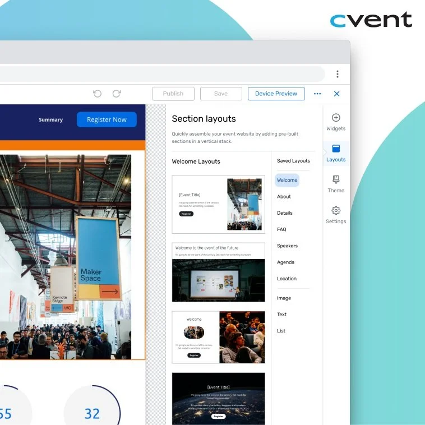The width and height of the screenshot is (425, 425).
Task: Open the Theme panel
Action: click(x=336, y=184)
